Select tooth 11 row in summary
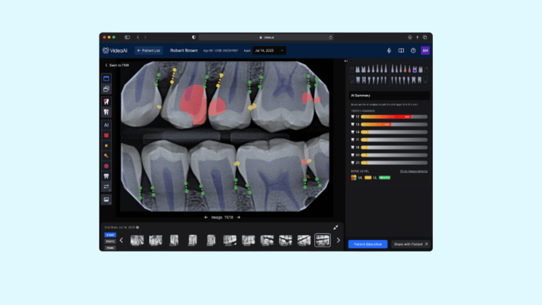542x305 pixels. coord(389,140)
